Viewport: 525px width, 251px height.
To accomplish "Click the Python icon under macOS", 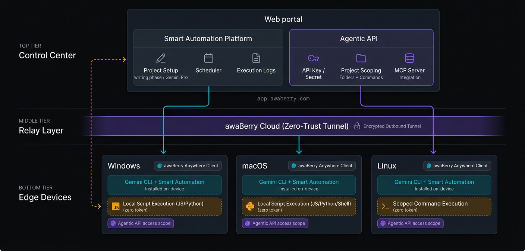I will point(250,206).
